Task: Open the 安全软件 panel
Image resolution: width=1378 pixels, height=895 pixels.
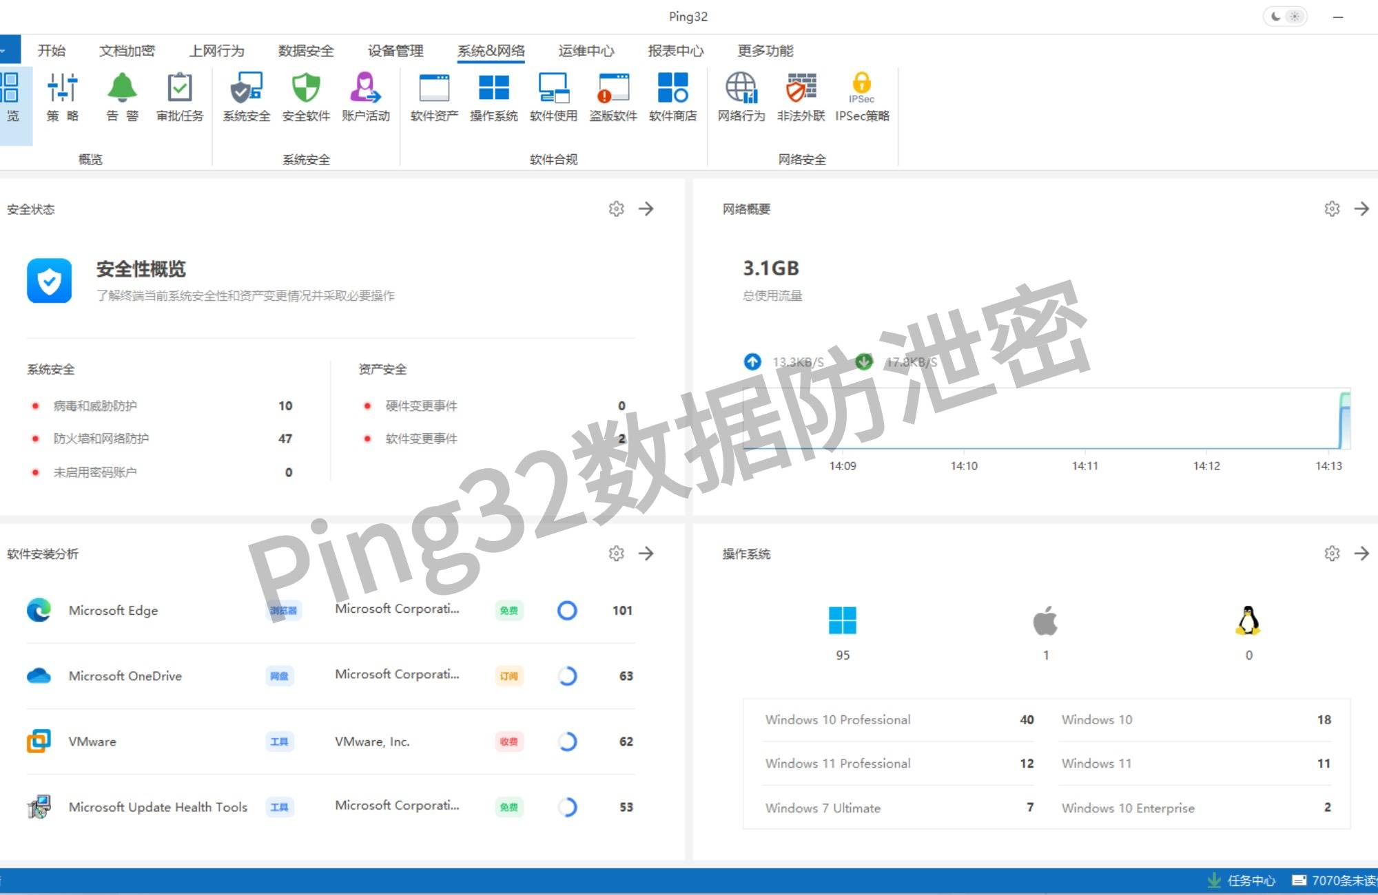Action: tap(305, 98)
